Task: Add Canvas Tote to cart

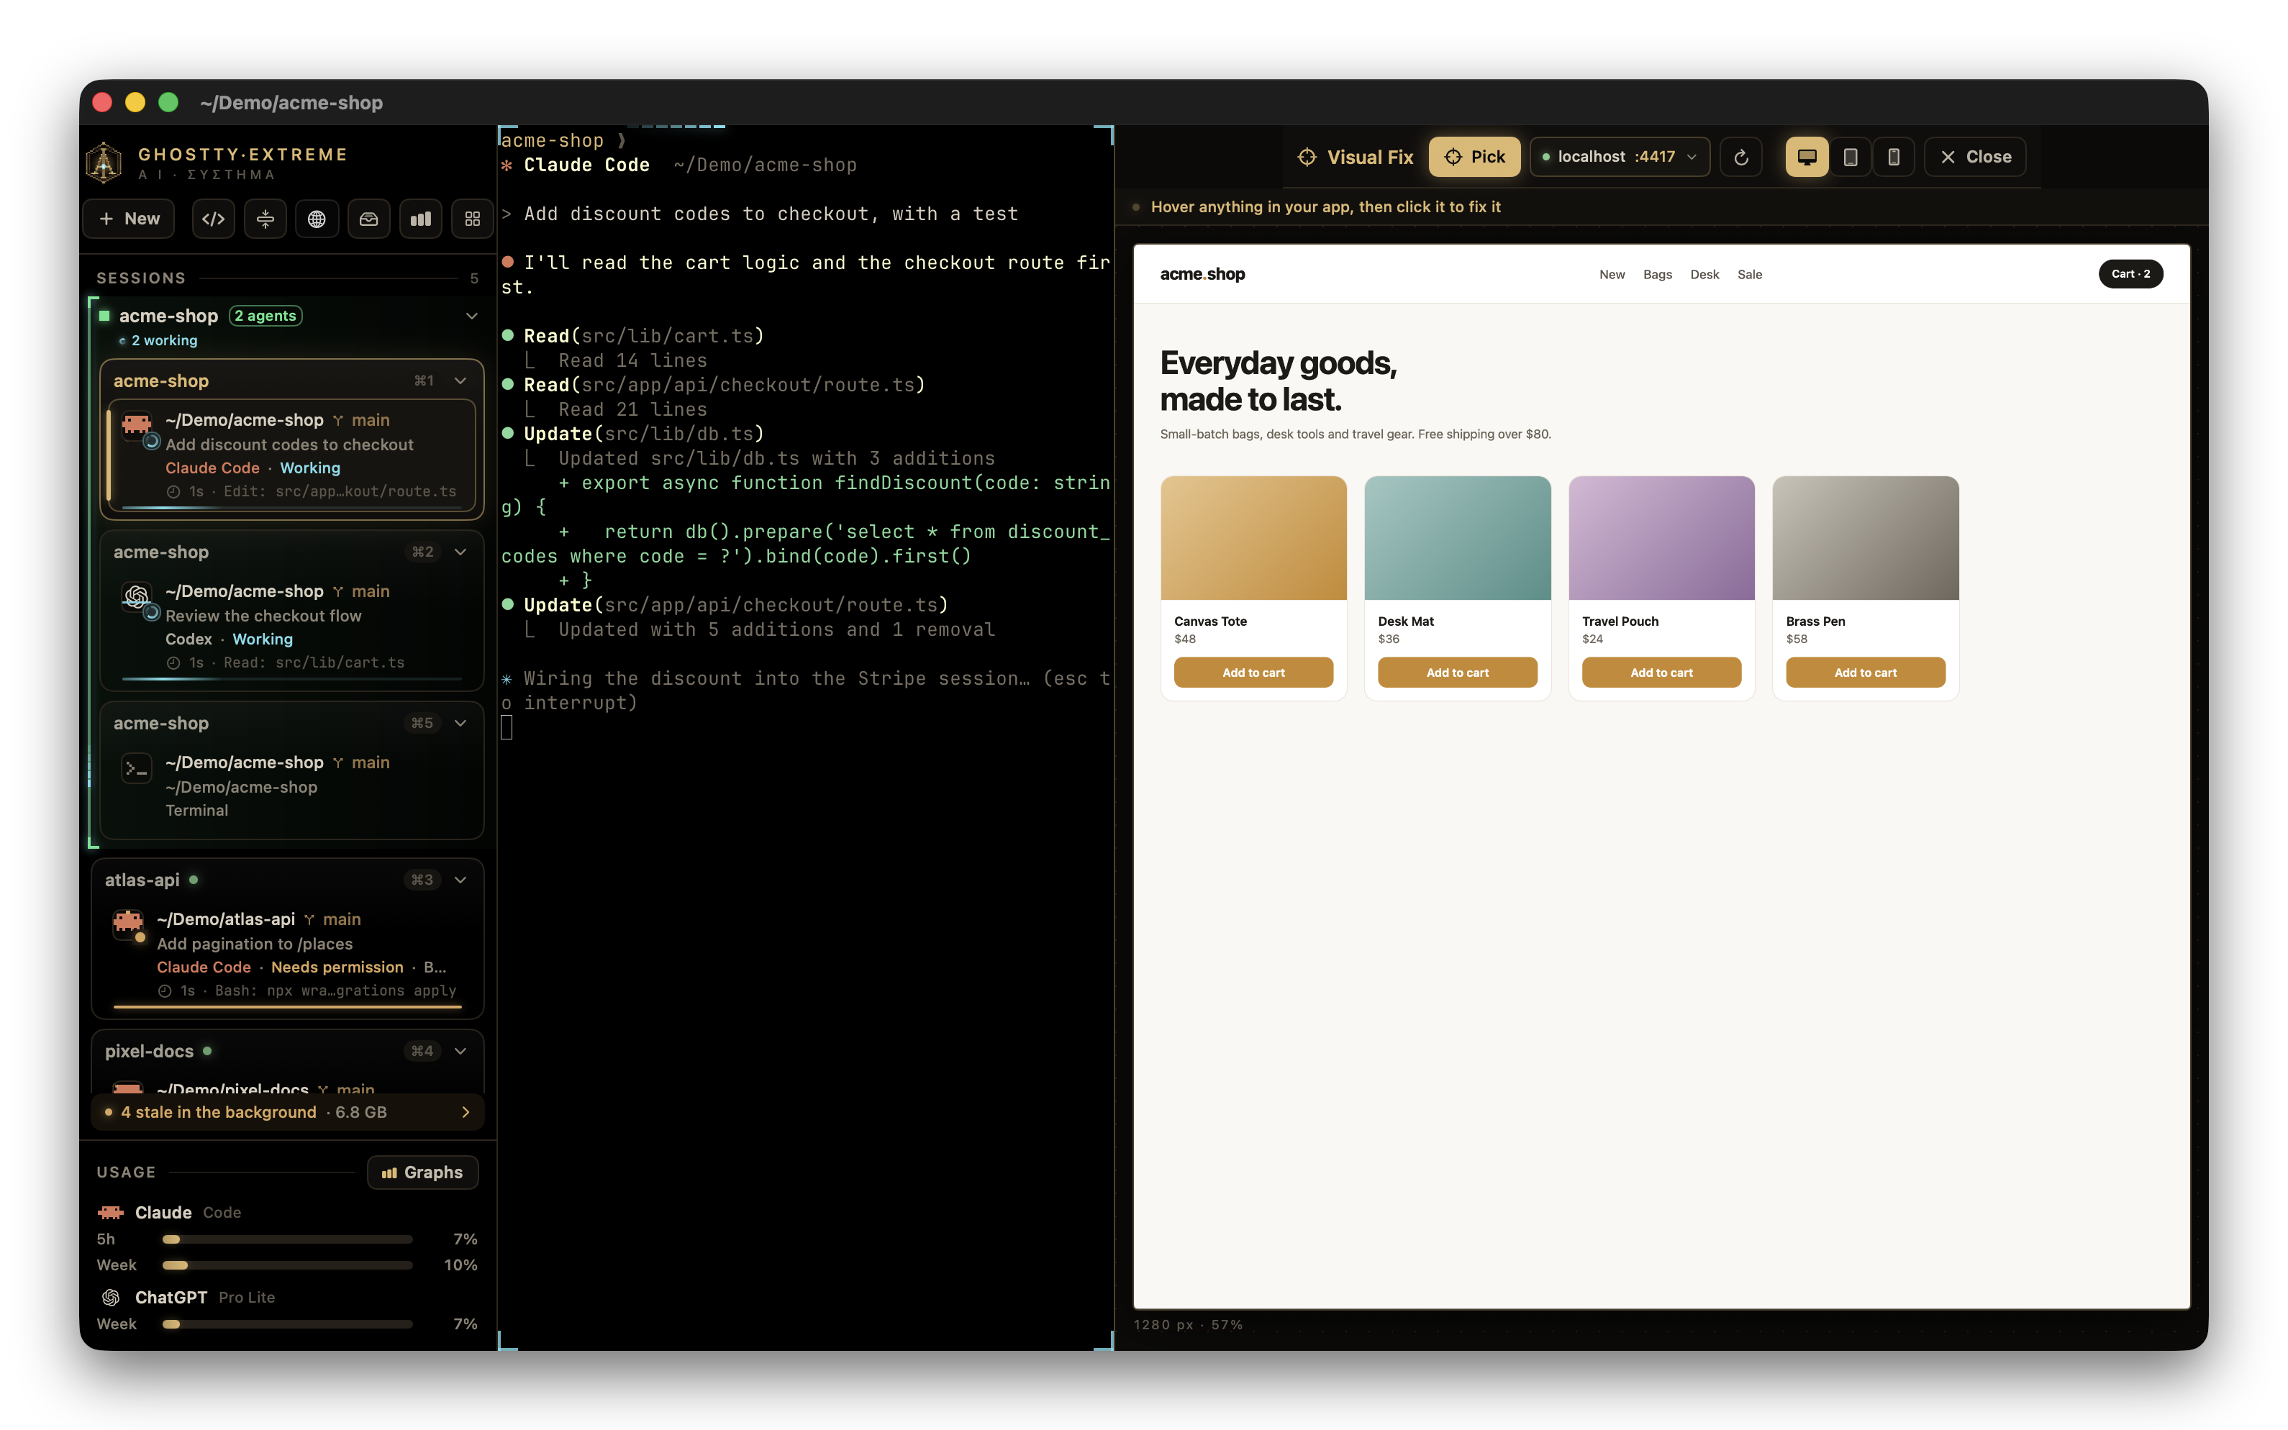Action: coord(1253,673)
